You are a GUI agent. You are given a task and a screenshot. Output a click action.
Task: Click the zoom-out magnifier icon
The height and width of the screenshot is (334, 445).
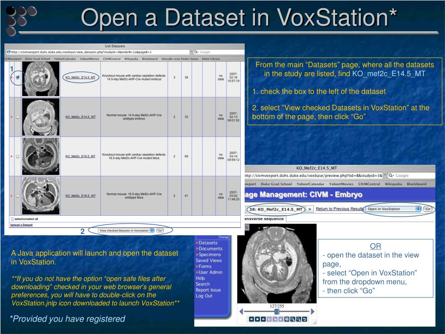(x=299, y=319)
